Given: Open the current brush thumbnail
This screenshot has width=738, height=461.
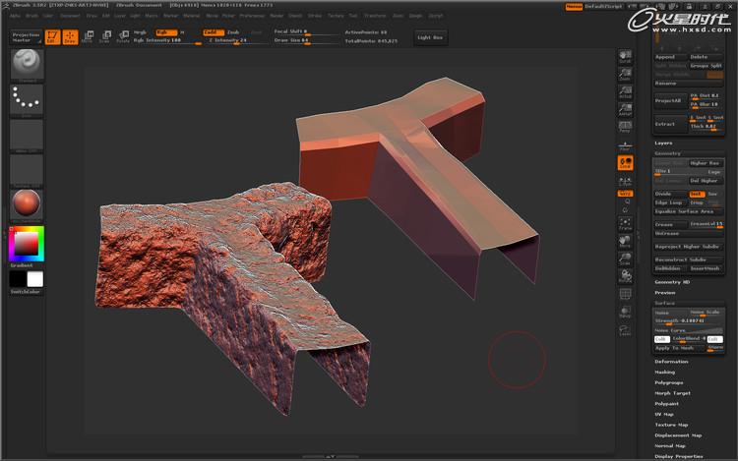Looking at the screenshot, I should tap(27, 63).
